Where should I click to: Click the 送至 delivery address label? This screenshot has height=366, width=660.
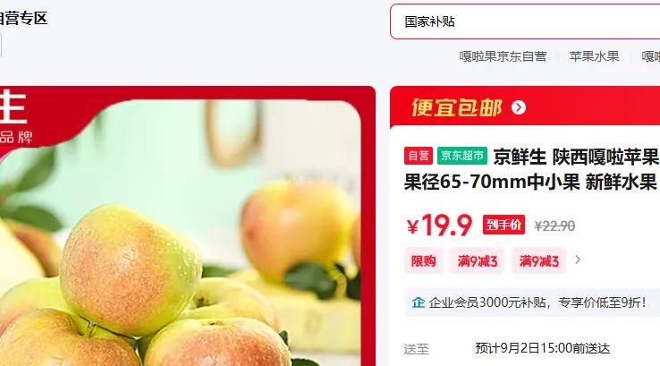[416, 349]
